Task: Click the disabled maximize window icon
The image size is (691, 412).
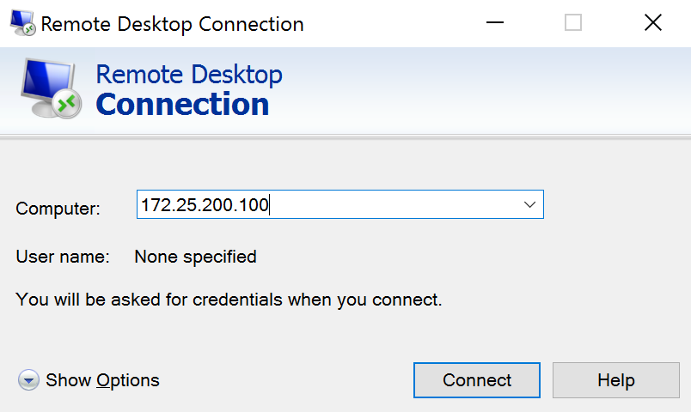Action: (573, 22)
